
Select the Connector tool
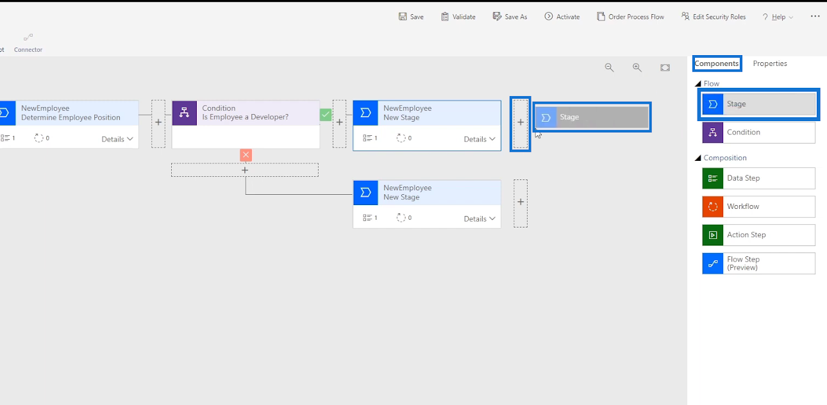(28, 43)
